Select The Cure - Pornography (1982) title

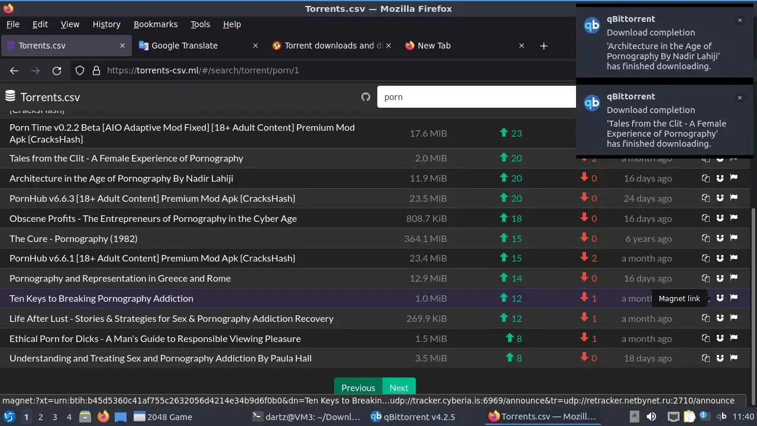click(73, 238)
